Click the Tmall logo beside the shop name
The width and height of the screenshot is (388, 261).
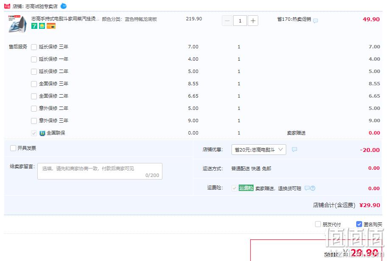tap(7, 6)
